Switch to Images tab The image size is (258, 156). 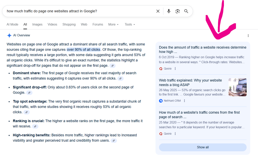(x=37, y=24)
